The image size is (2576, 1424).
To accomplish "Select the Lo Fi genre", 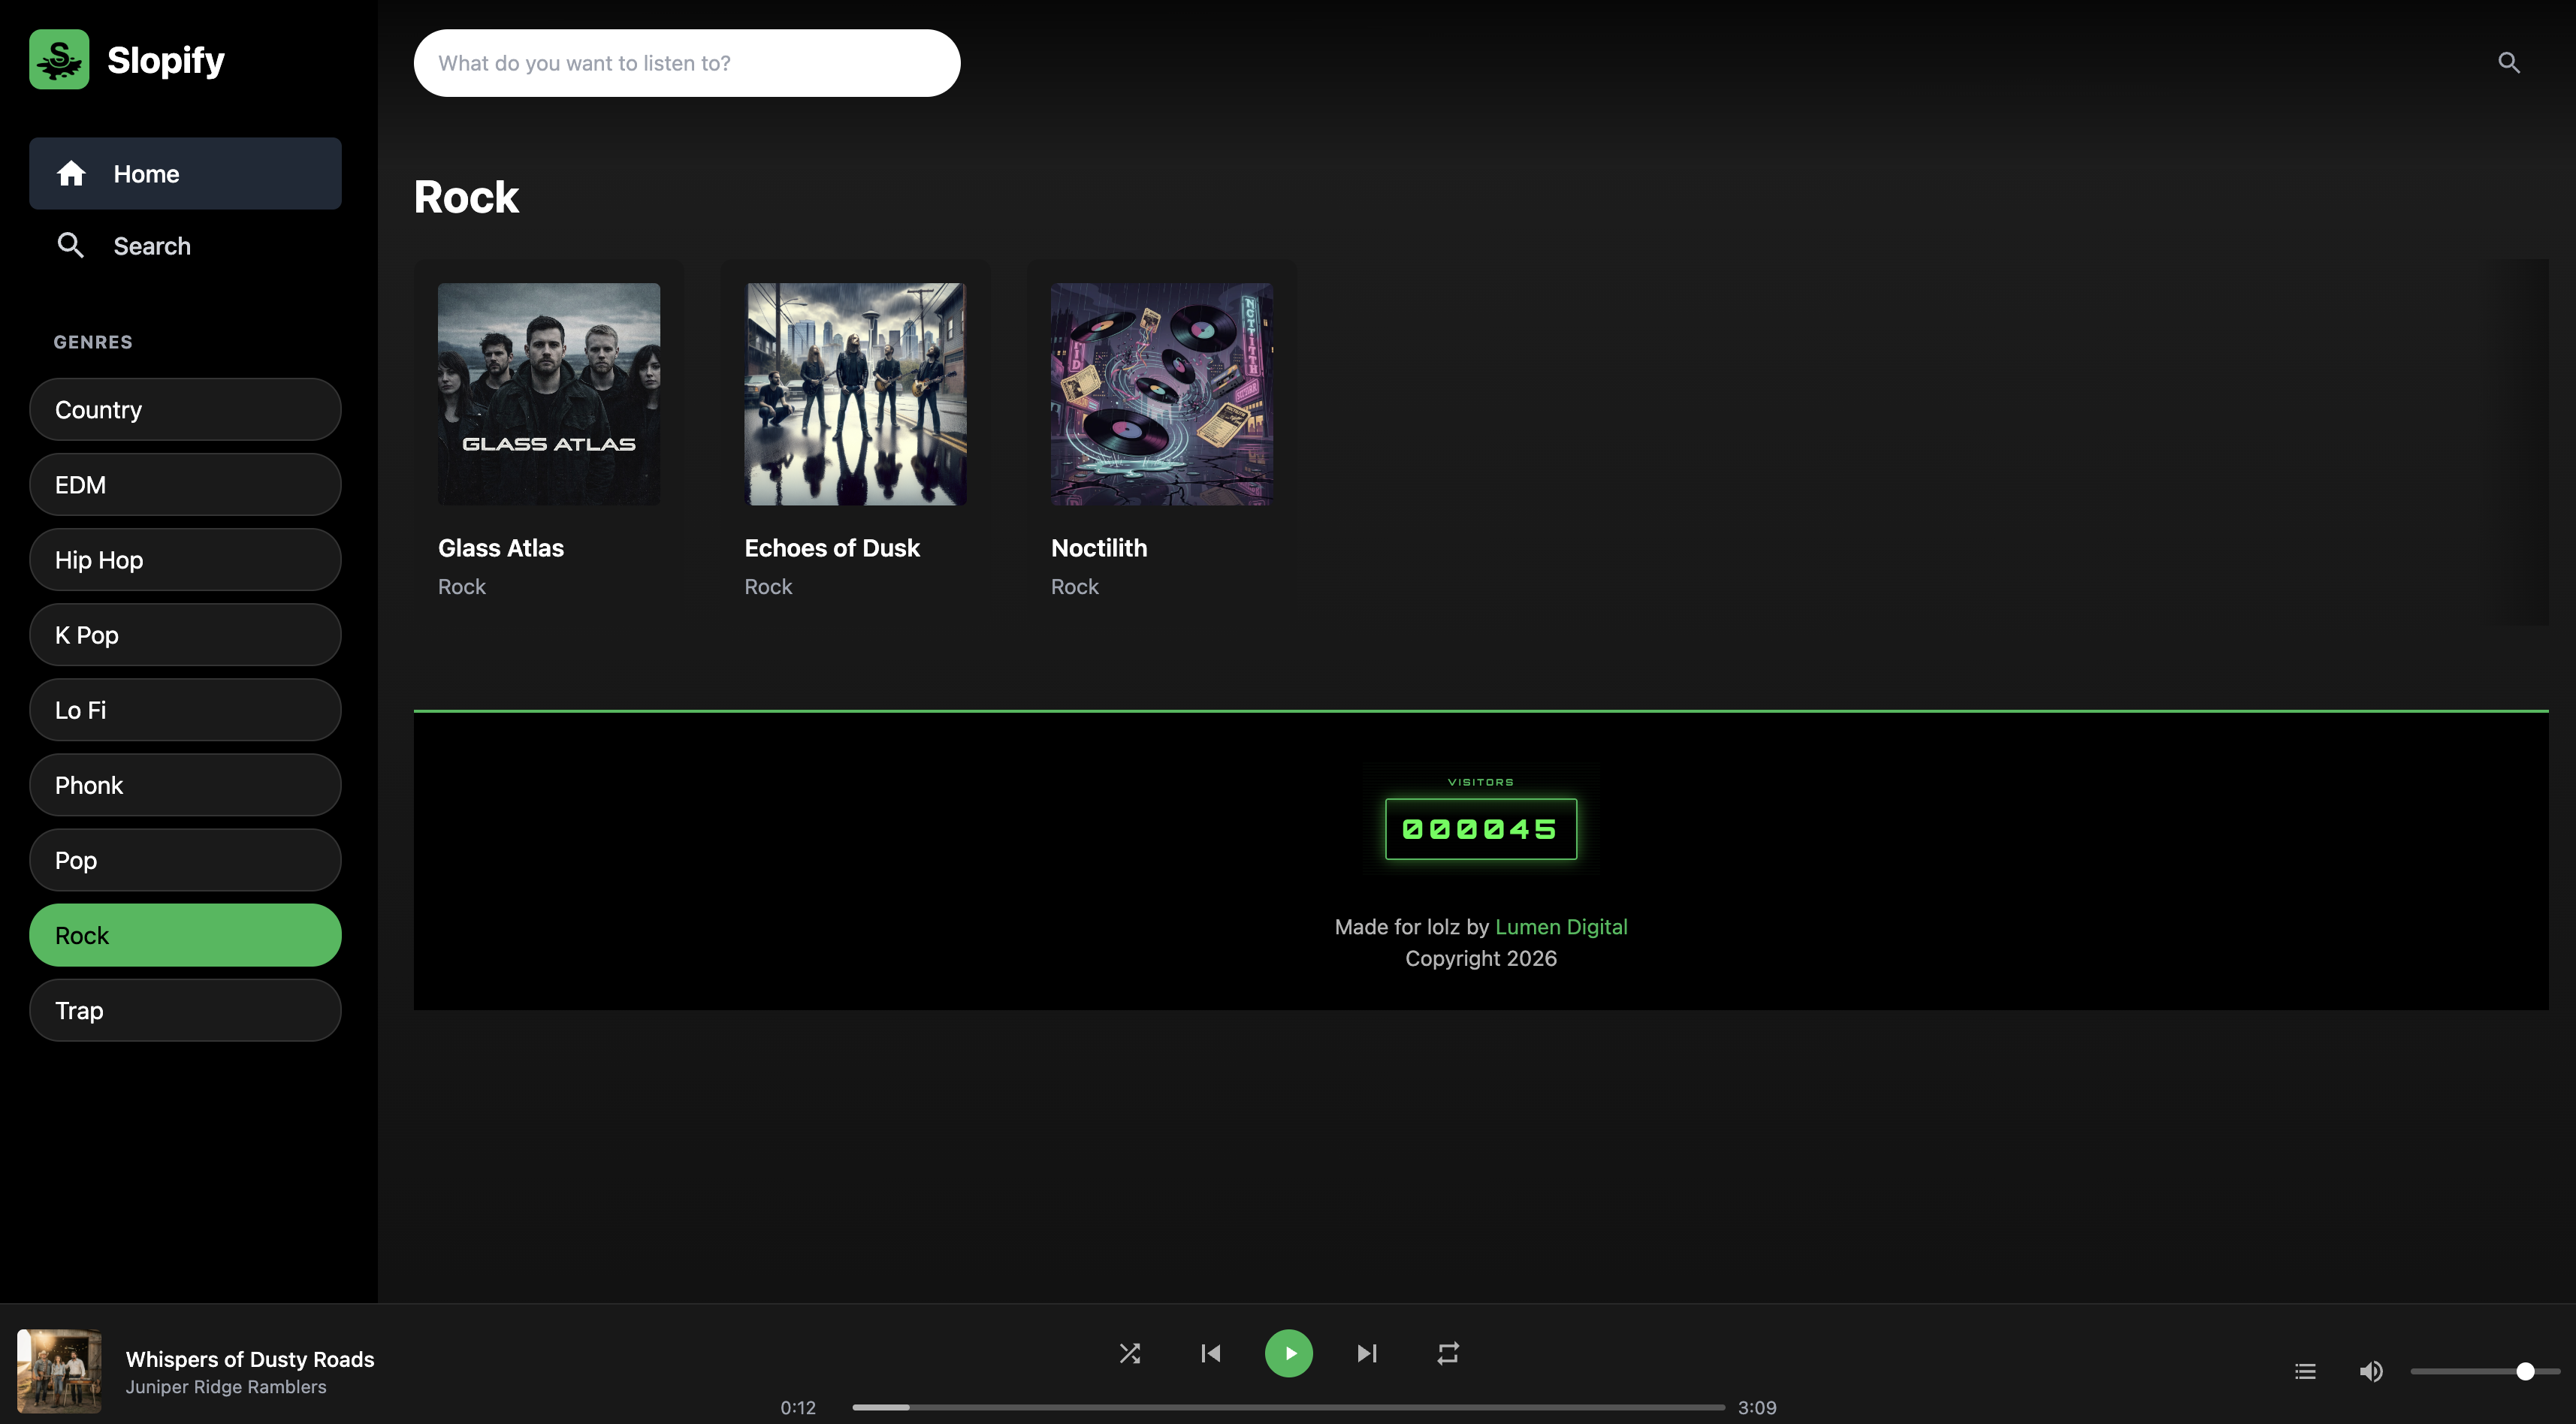I will pos(185,710).
